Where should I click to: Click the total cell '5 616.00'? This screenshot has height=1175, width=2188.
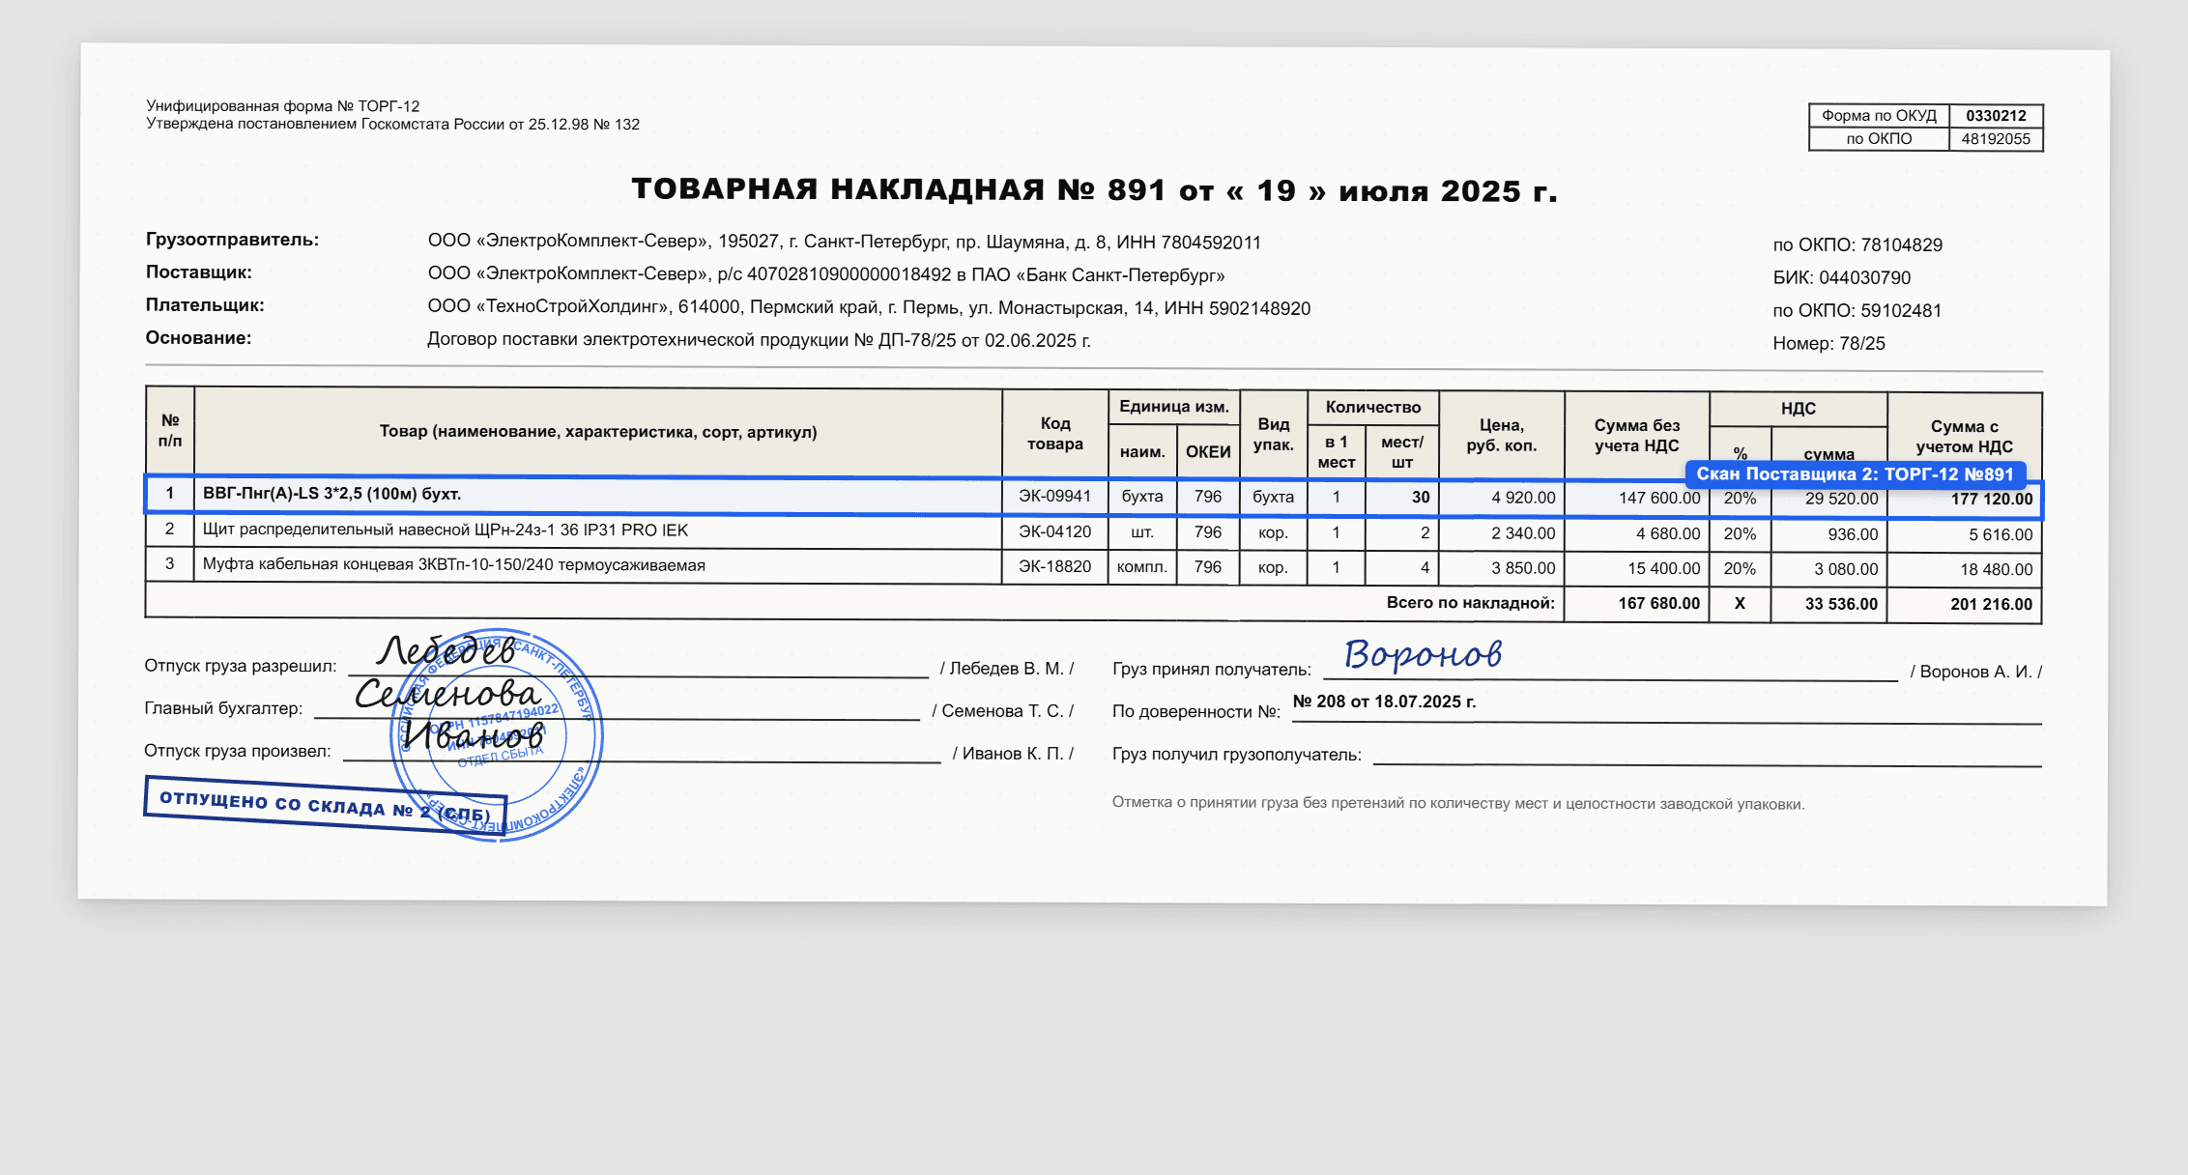pyautogui.click(x=2001, y=534)
